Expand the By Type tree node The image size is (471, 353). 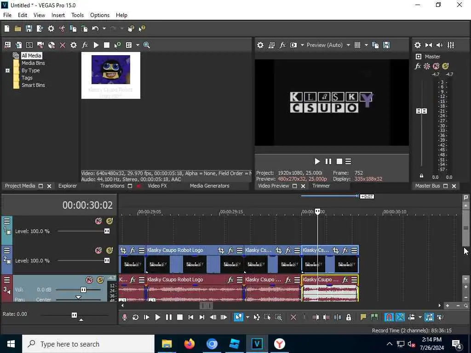7,70
